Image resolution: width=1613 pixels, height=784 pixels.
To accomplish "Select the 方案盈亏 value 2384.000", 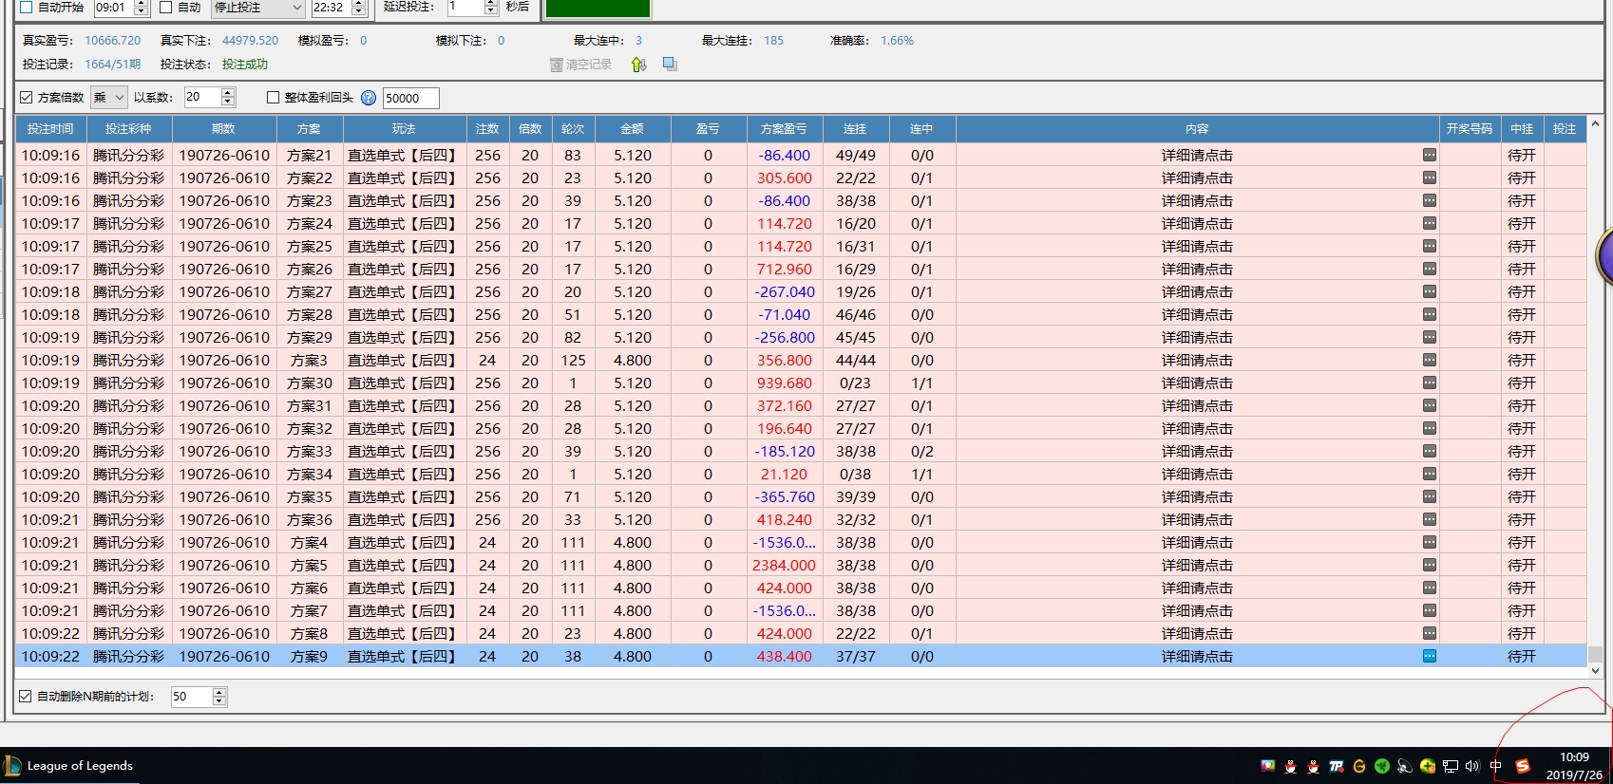I will (784, 565).
